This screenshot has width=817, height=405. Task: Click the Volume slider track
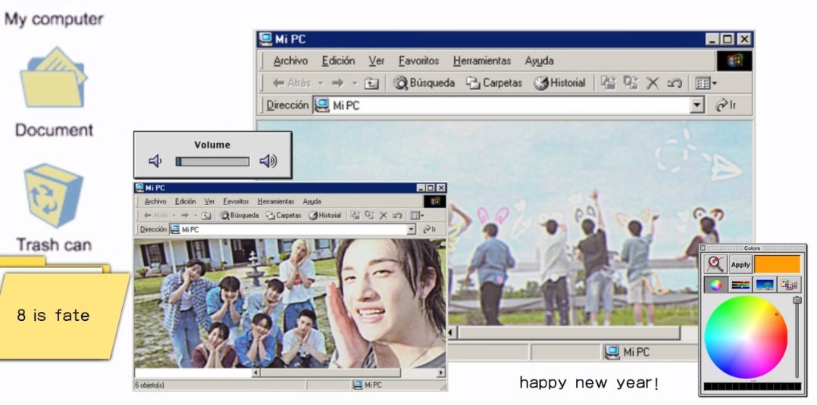pos(212,162)
